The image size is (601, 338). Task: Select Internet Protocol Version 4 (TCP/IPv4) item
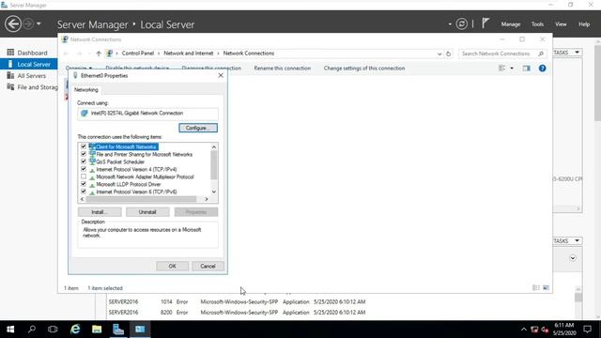(136, 169)
